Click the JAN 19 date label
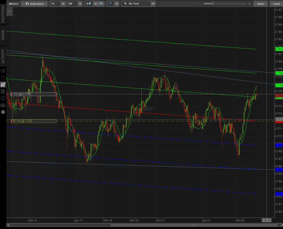Viewport: 283px width, 229px height. tap(107, 220)
